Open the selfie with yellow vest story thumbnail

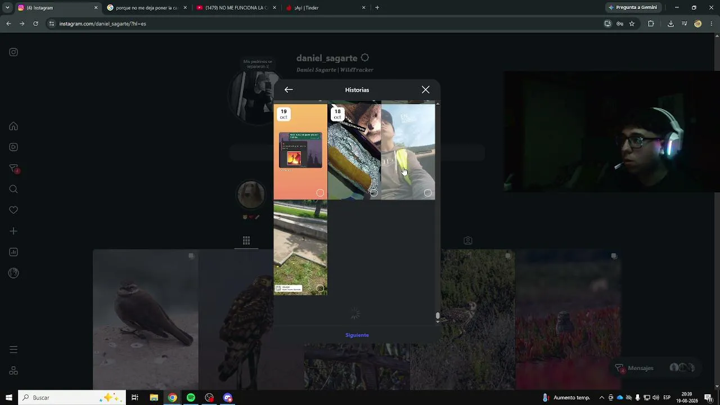coord(408,151)
